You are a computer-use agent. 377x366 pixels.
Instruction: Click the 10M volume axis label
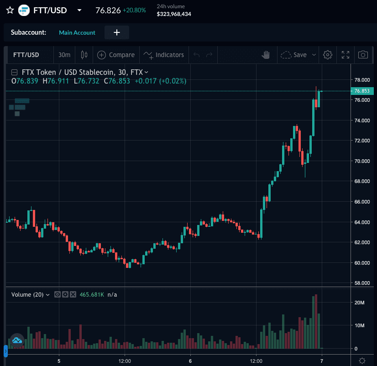(x=360, y=325)
